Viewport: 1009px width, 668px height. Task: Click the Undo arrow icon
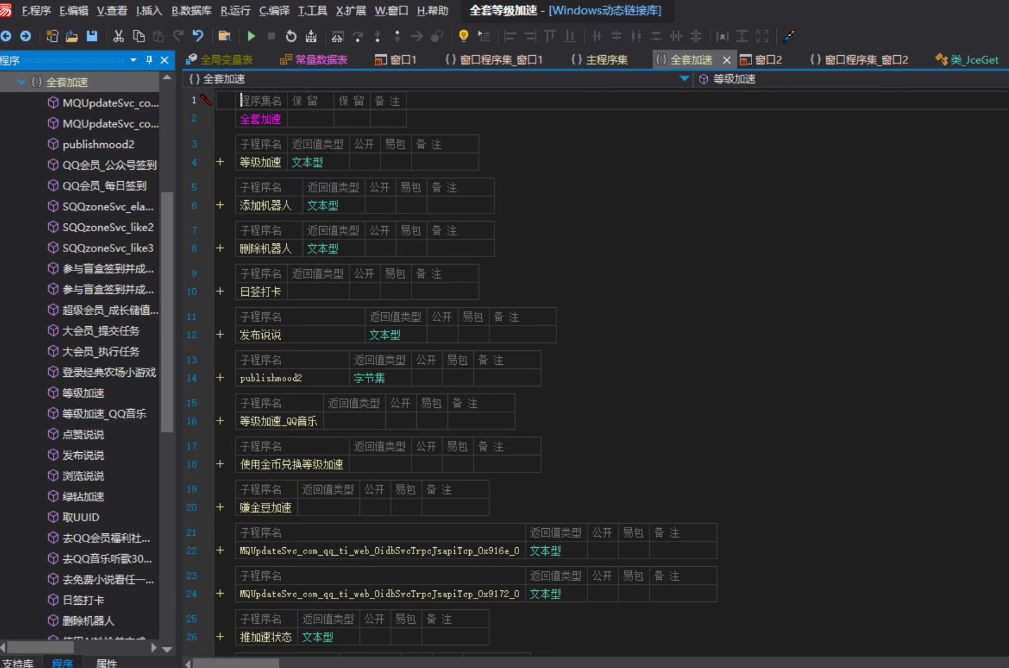tap(198, 36)
